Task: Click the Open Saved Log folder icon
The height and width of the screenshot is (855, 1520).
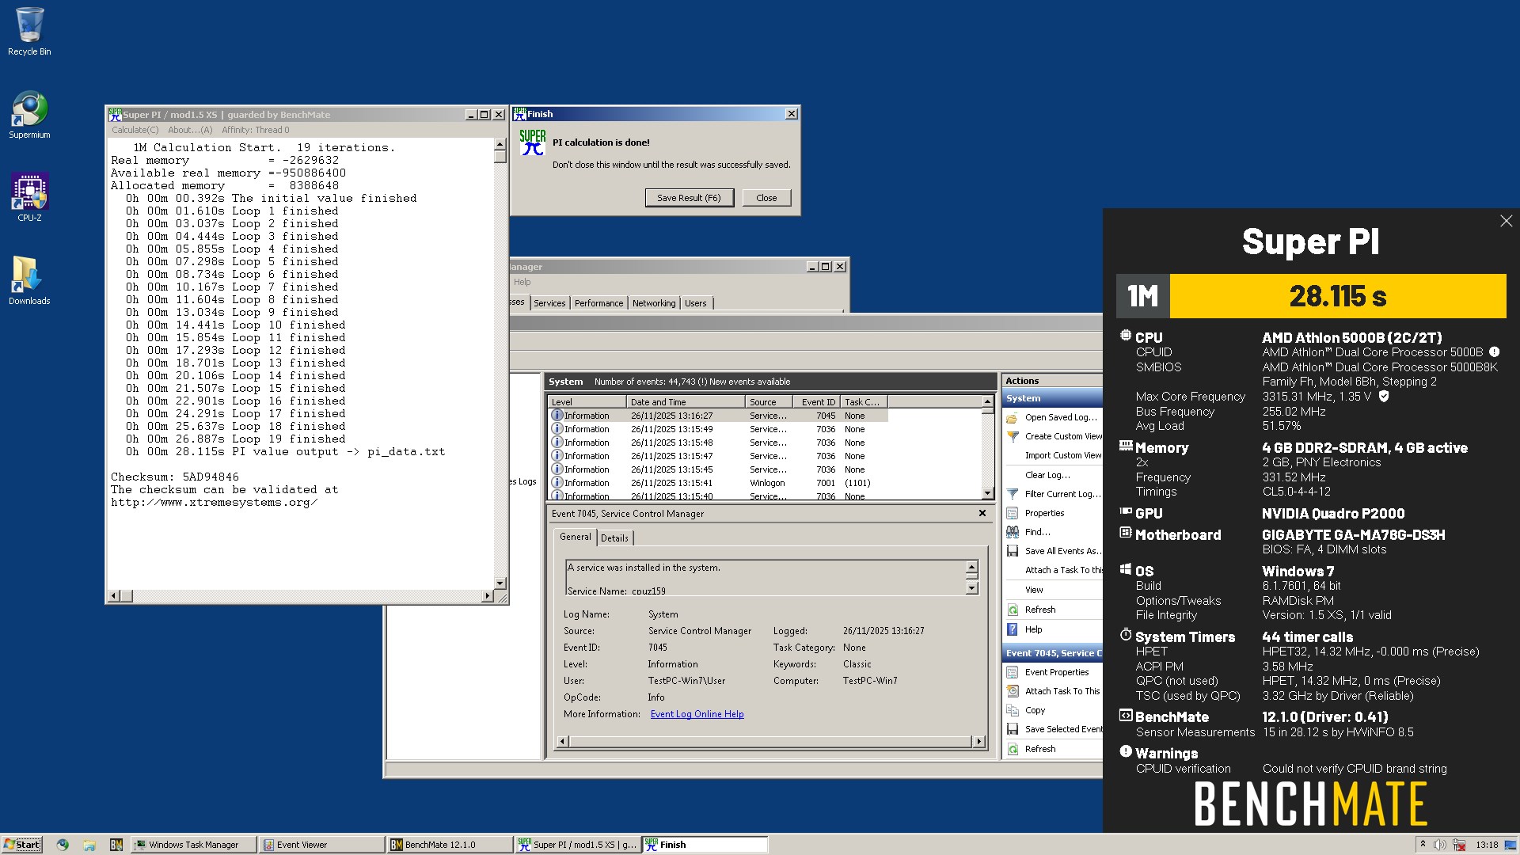Action: click(x=1012, y=417)
